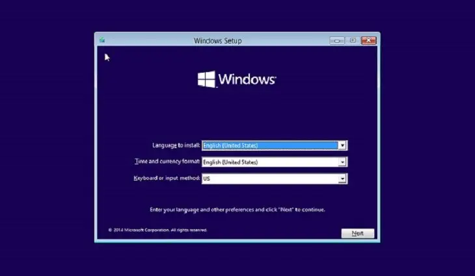Click the "Time and currency format:" label

tap(167, 162)
